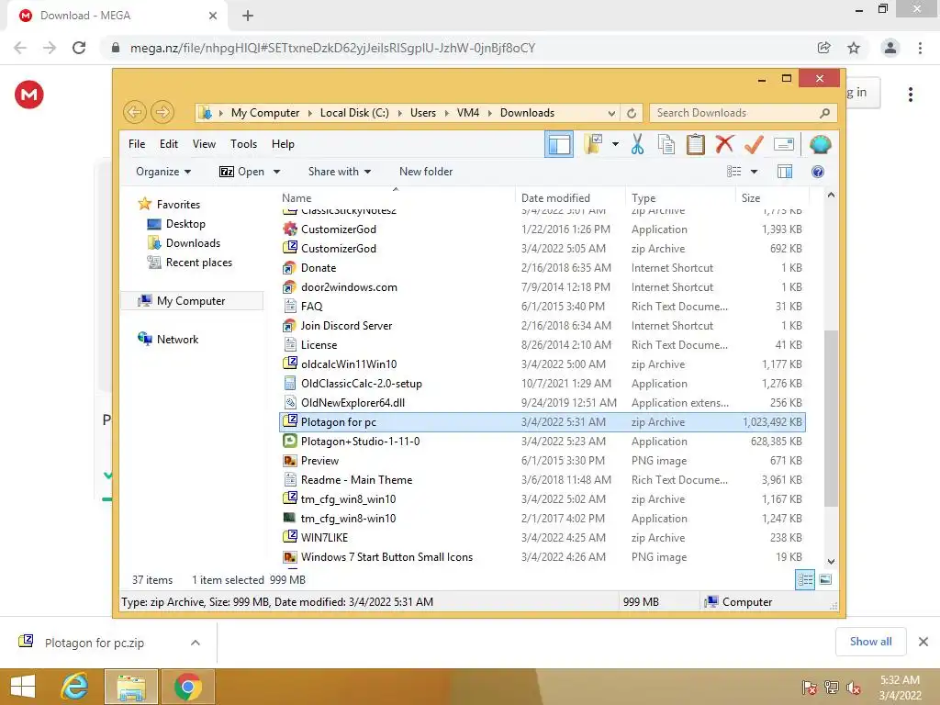This screenshot has width=940, height=705.
Task: Click the folder options checklist icon
Action: 593,144
